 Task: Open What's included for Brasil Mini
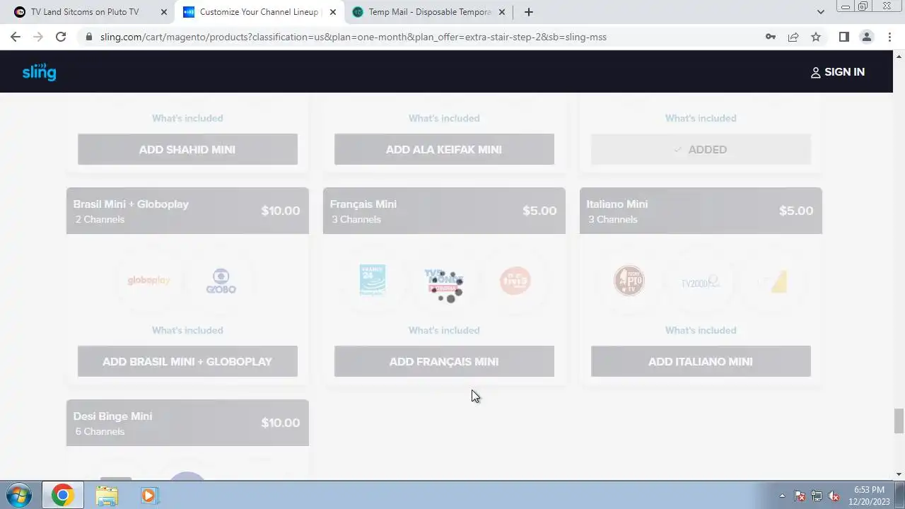click(x=187, y=330)
